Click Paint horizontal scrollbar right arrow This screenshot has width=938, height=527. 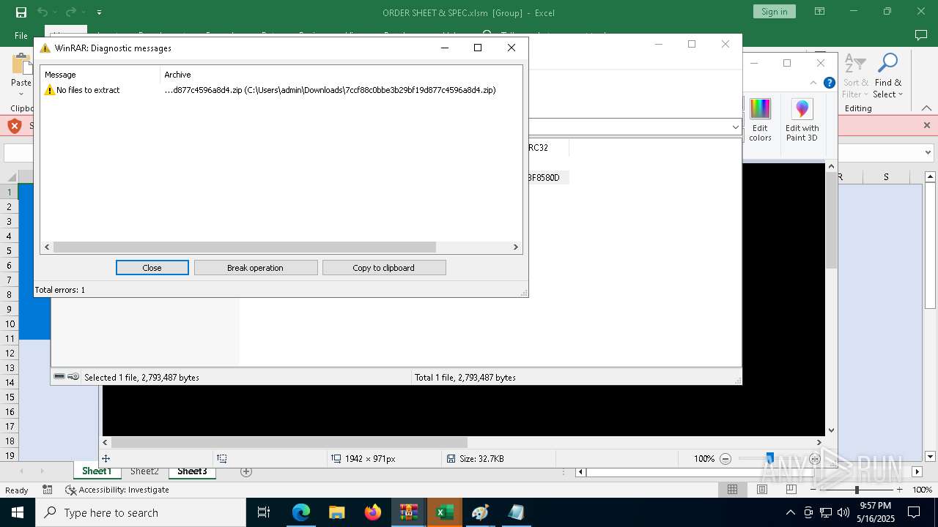(x=819, y=442)
